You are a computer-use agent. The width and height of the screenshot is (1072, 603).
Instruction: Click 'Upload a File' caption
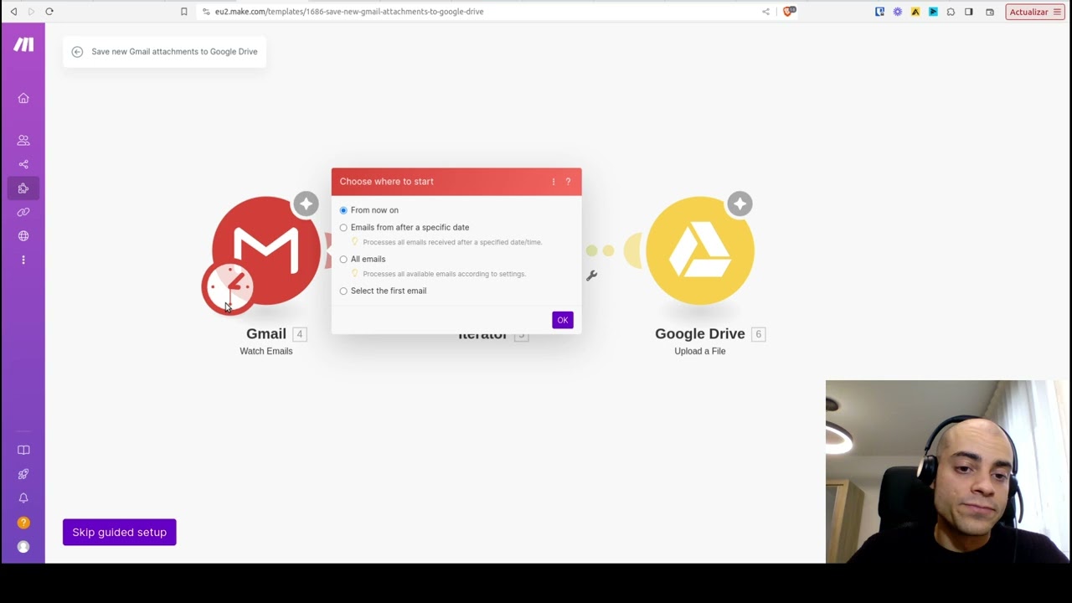click(x=700, y=352)
